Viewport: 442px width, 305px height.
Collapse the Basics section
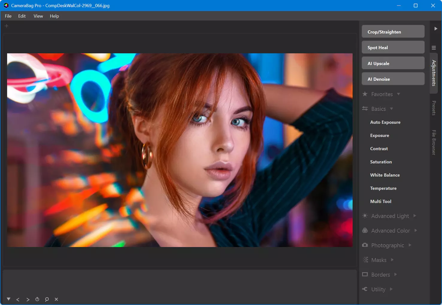click(x=378, y=109)
